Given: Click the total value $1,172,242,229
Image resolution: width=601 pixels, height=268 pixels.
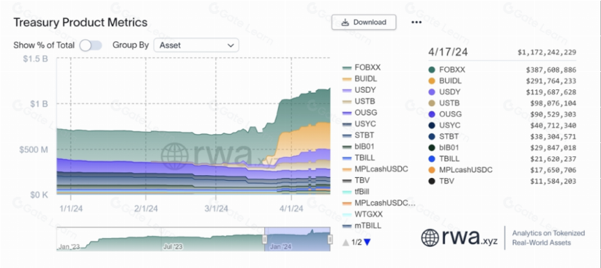Looking at the screenshot, I should [x=546, y=52].
